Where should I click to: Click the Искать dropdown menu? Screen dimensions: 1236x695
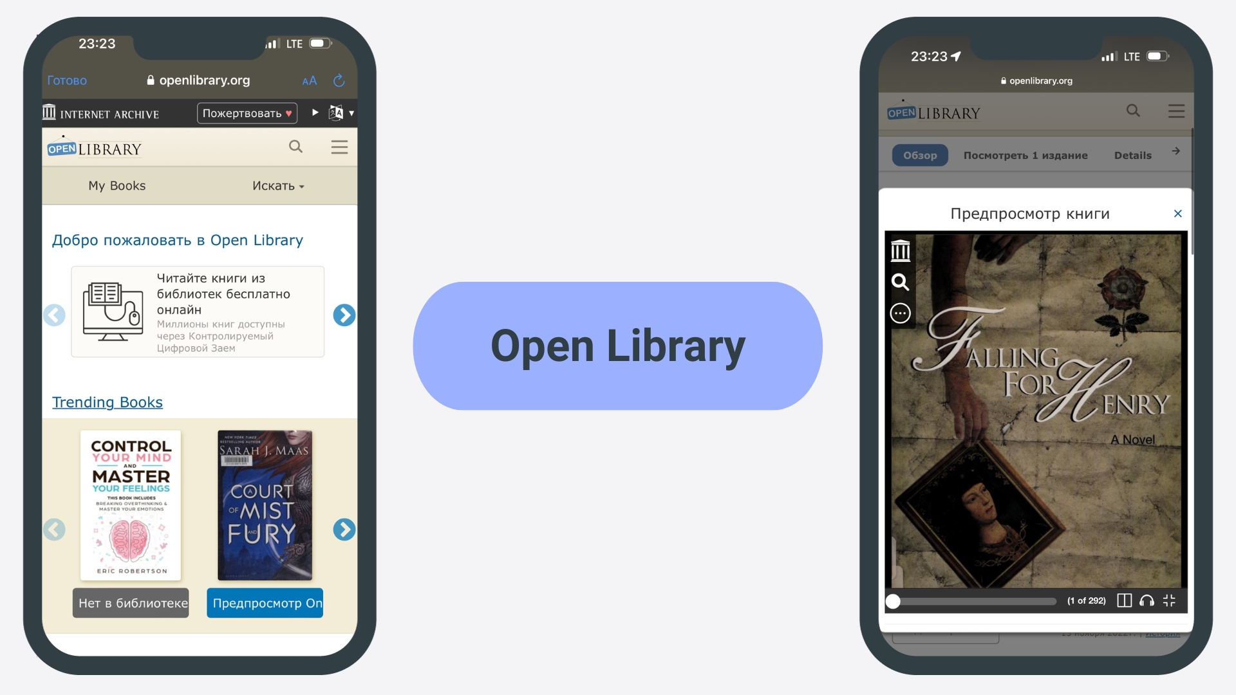coord(277,186)
